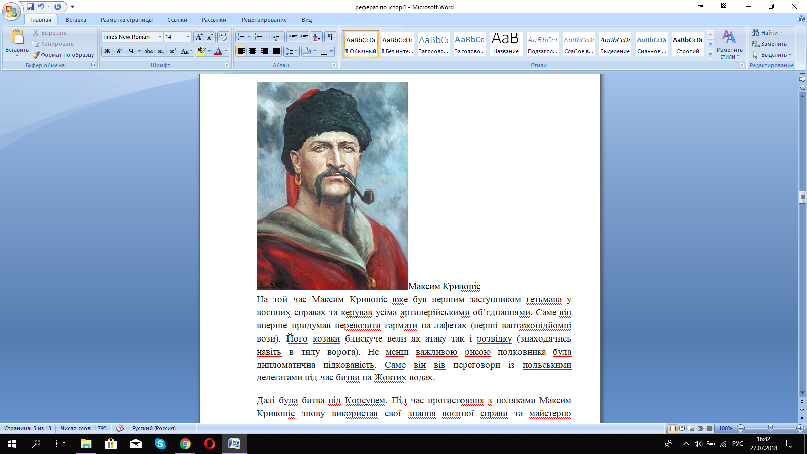The image size is (807, 454).
Task: Increase font size with the grow font icon
Action: pyautogui.click(x=199, y=37)
